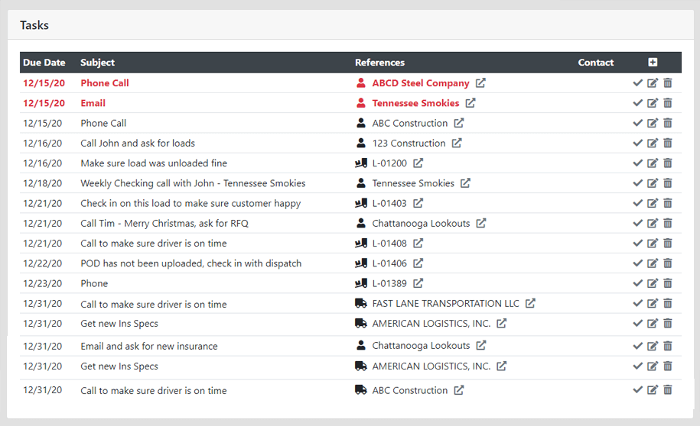Delete 'Make sure load was unloaded fine' task
Image resolution: width=700 pixels, height=426 pixels.
668,163
